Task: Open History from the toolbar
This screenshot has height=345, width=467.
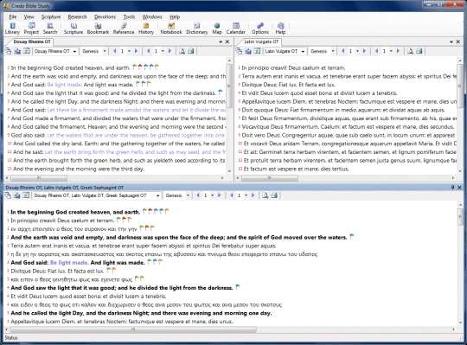Action: 146,29
